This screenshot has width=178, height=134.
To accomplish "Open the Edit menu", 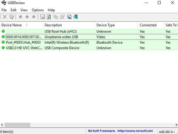I will click(14, 10).
